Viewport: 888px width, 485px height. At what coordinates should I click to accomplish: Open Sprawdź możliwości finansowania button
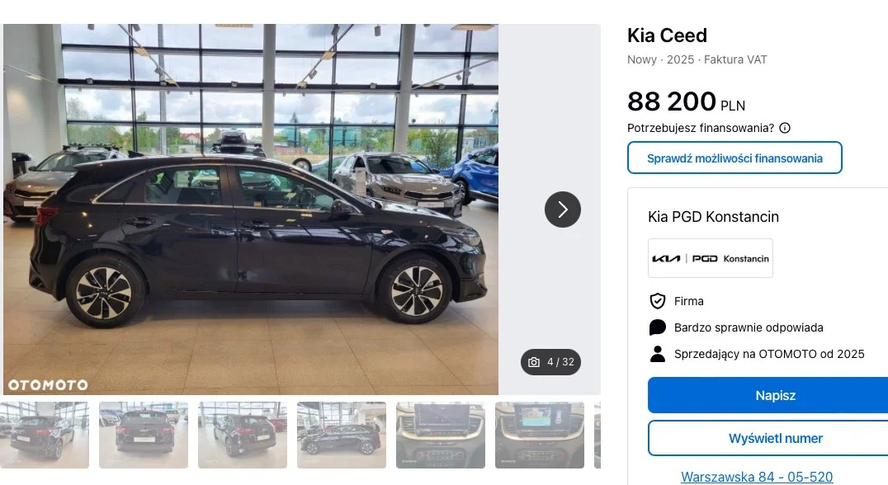(x=734, y=158)
